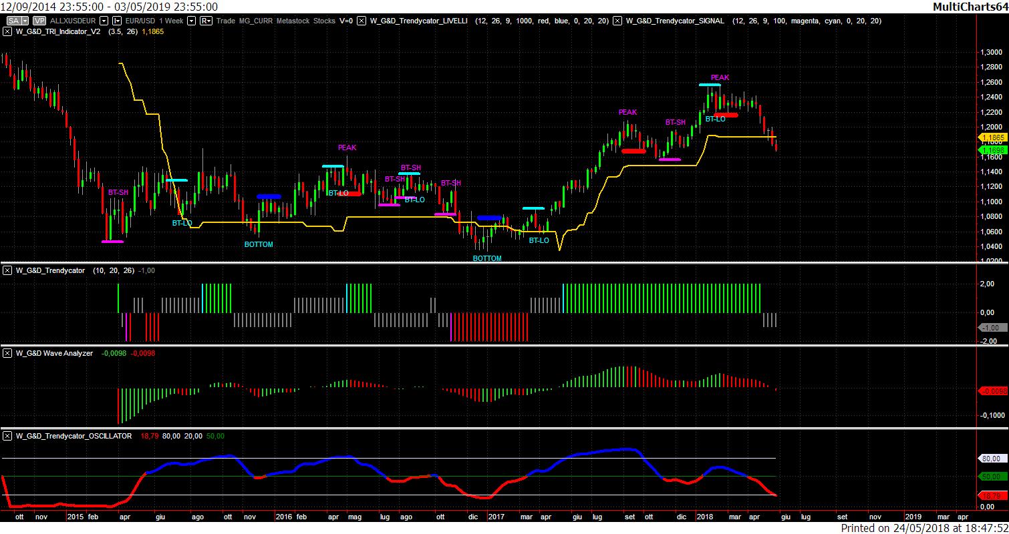This screenshot has width=1009, height=534.
Task: Click the green current price marker on scale
Action: (x=993, y=150)
